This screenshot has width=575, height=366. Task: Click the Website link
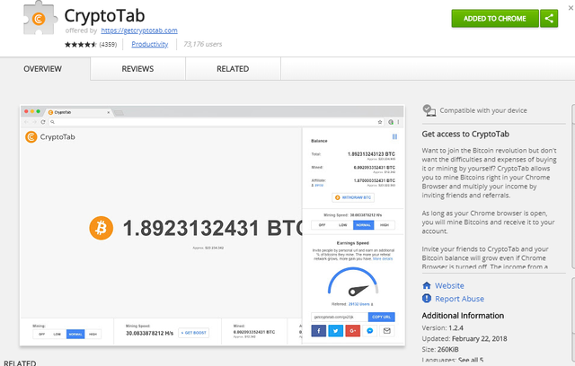click(449, 285)
